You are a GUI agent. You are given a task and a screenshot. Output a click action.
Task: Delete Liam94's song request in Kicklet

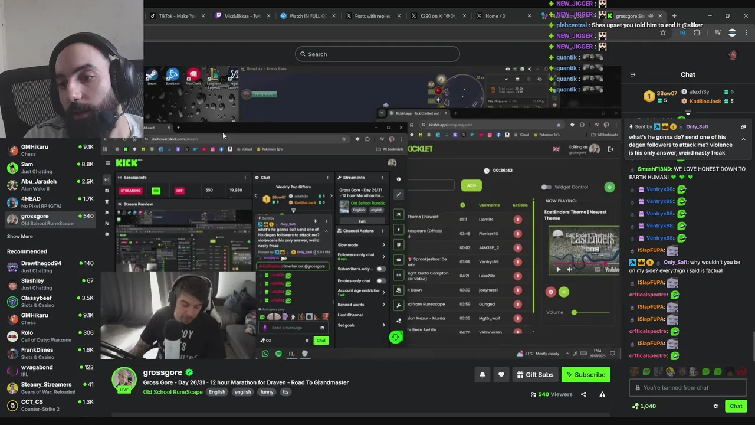click(x=518, y=220)
